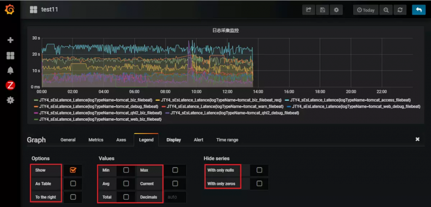Viewport: 431px width, 207px height.
Task: Tick the Max values checkbox
Action: pyautogui.click(x=175, y=170)
